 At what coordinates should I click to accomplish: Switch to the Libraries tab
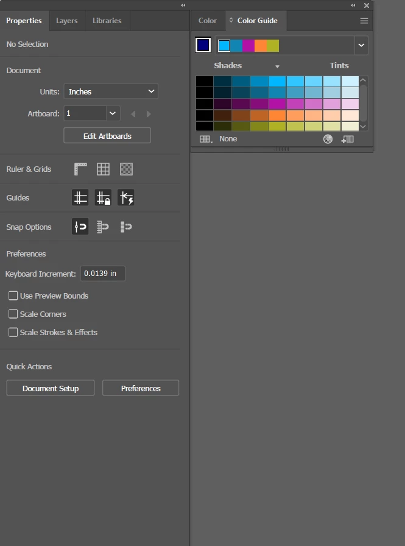click(x=107, y=21)
